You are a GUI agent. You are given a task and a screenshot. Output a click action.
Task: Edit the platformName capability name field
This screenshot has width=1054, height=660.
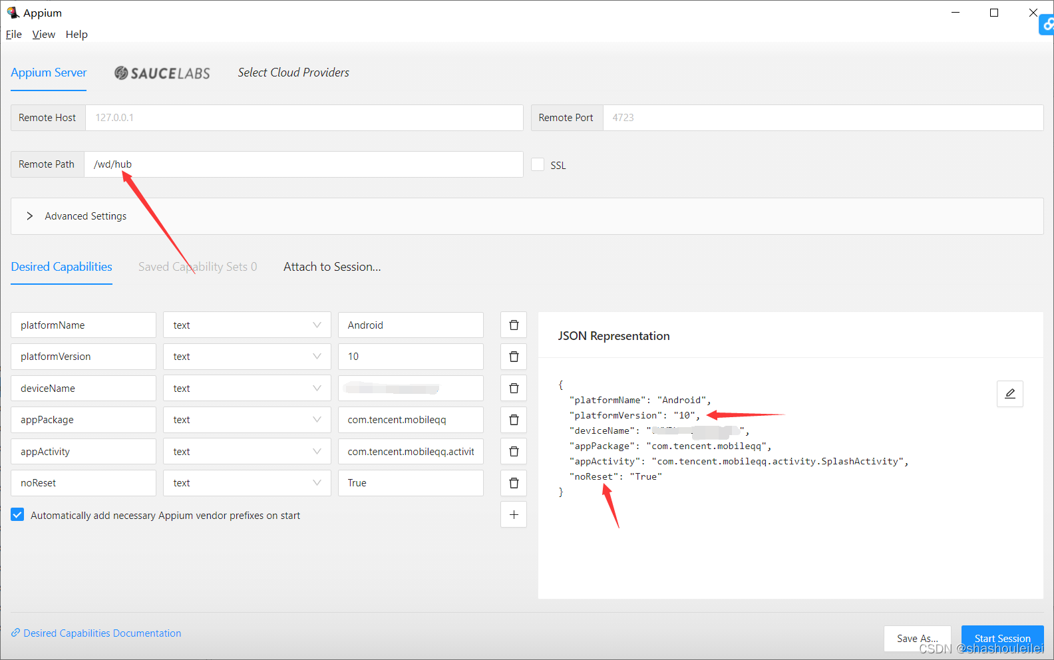83,325
